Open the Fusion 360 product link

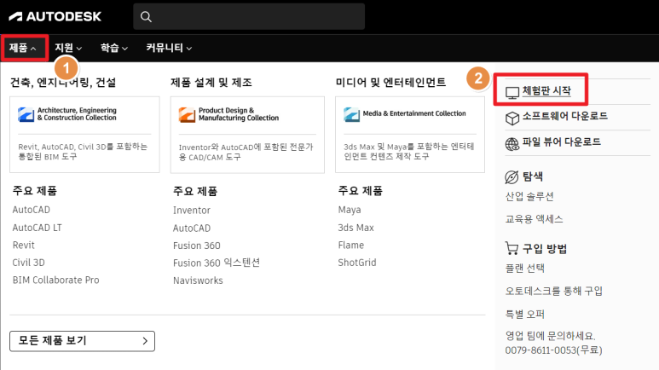tap(197, 246)
